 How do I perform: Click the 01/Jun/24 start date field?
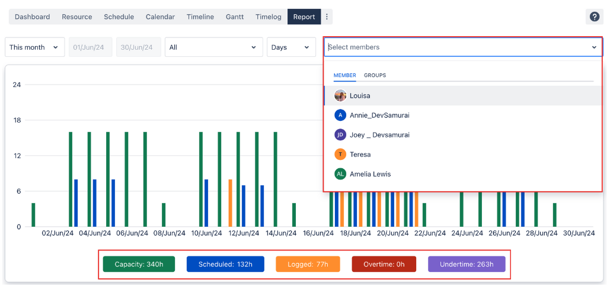[91, 47]
